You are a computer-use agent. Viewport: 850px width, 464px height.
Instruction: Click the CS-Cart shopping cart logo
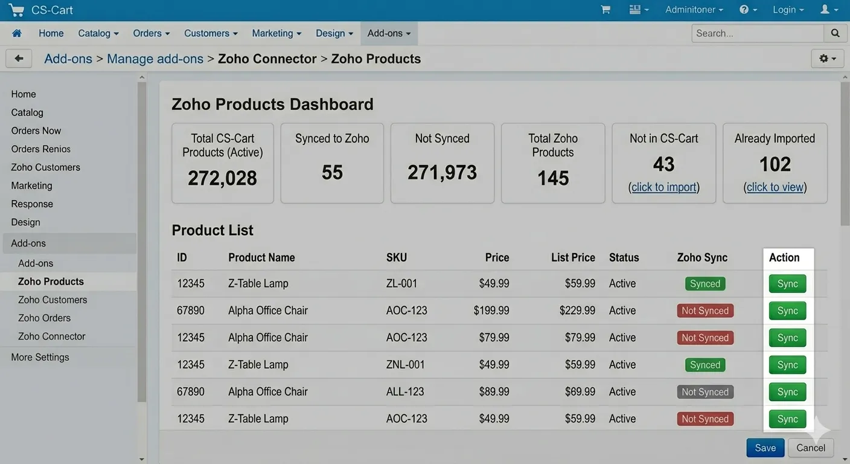click(x=16, y=10)
